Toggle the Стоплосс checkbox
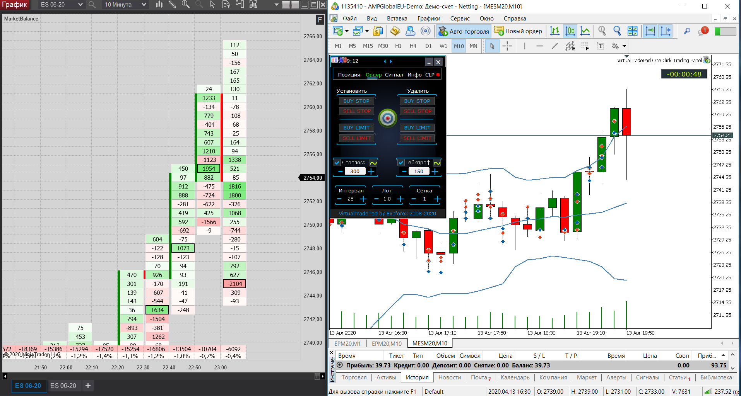Image resolution: width=741 pixels, height=396 pixels. pos(337,163)
